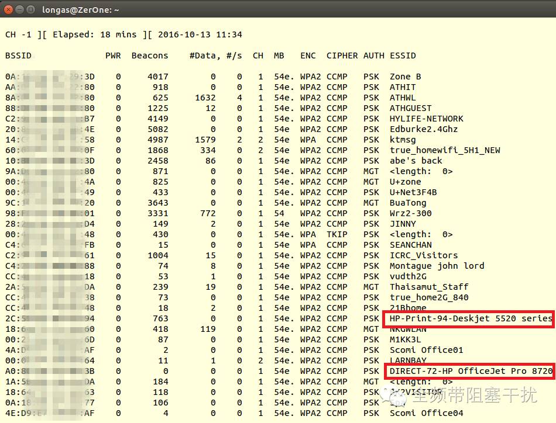Click the data value 334 in true_homewifi row
Image resolution: width=556 pixels, height=423 pixels.
point(208,150)
